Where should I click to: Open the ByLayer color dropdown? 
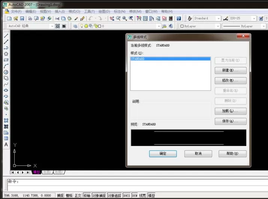pyautogui.click(x=218, y=26)
